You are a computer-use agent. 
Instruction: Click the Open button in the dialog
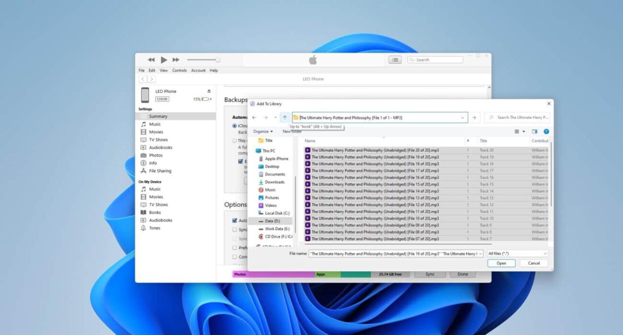501,263
